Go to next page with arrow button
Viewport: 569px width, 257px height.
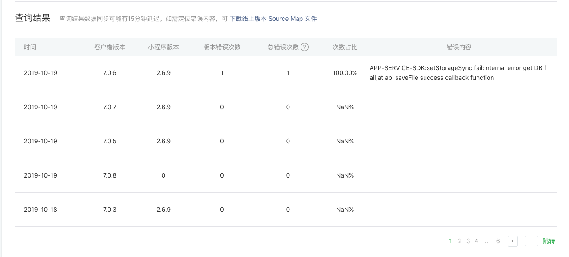tap(513, 241)
